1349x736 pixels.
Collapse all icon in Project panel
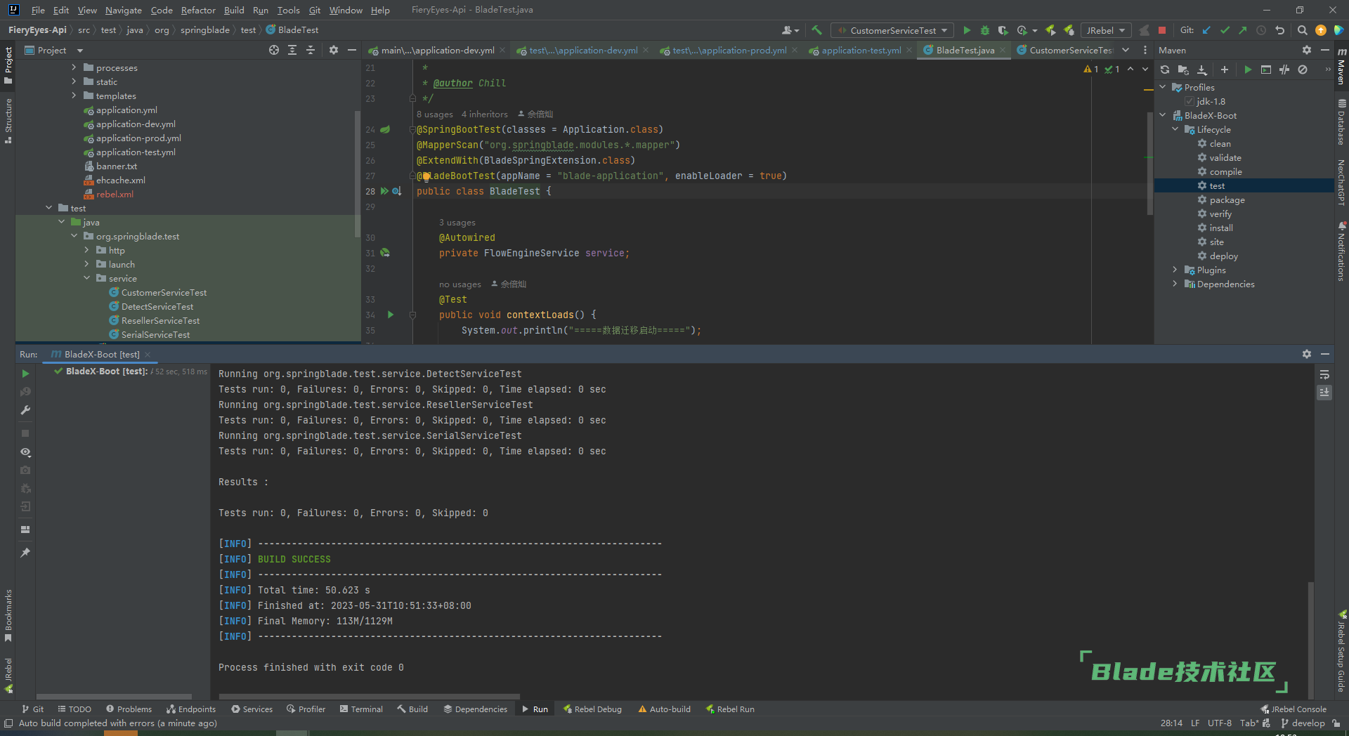(311, 50)
